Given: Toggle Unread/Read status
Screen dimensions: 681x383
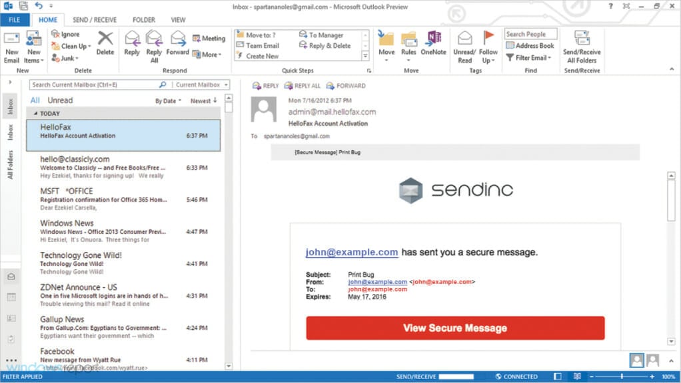Looking at the screenshot, I should (464, 47).
